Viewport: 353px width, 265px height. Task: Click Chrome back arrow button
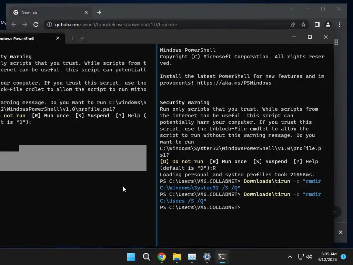click(x=14, y=24)
